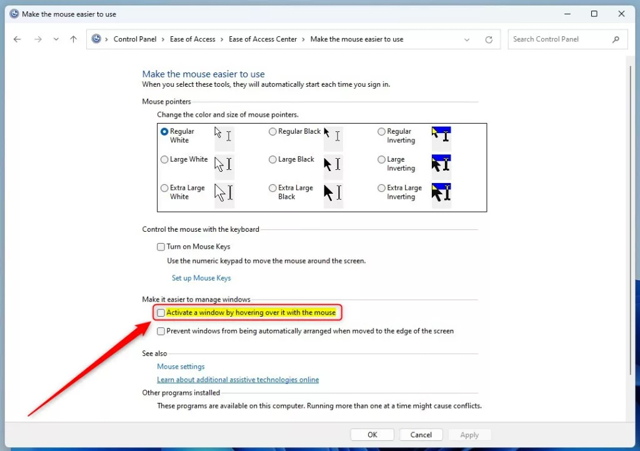The image size is (640, 451).
Task: Click the OK button
Action: (372, 435)
